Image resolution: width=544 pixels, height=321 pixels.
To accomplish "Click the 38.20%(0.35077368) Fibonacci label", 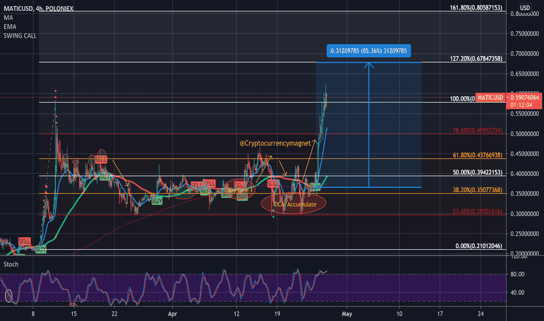I will point(477,190).
